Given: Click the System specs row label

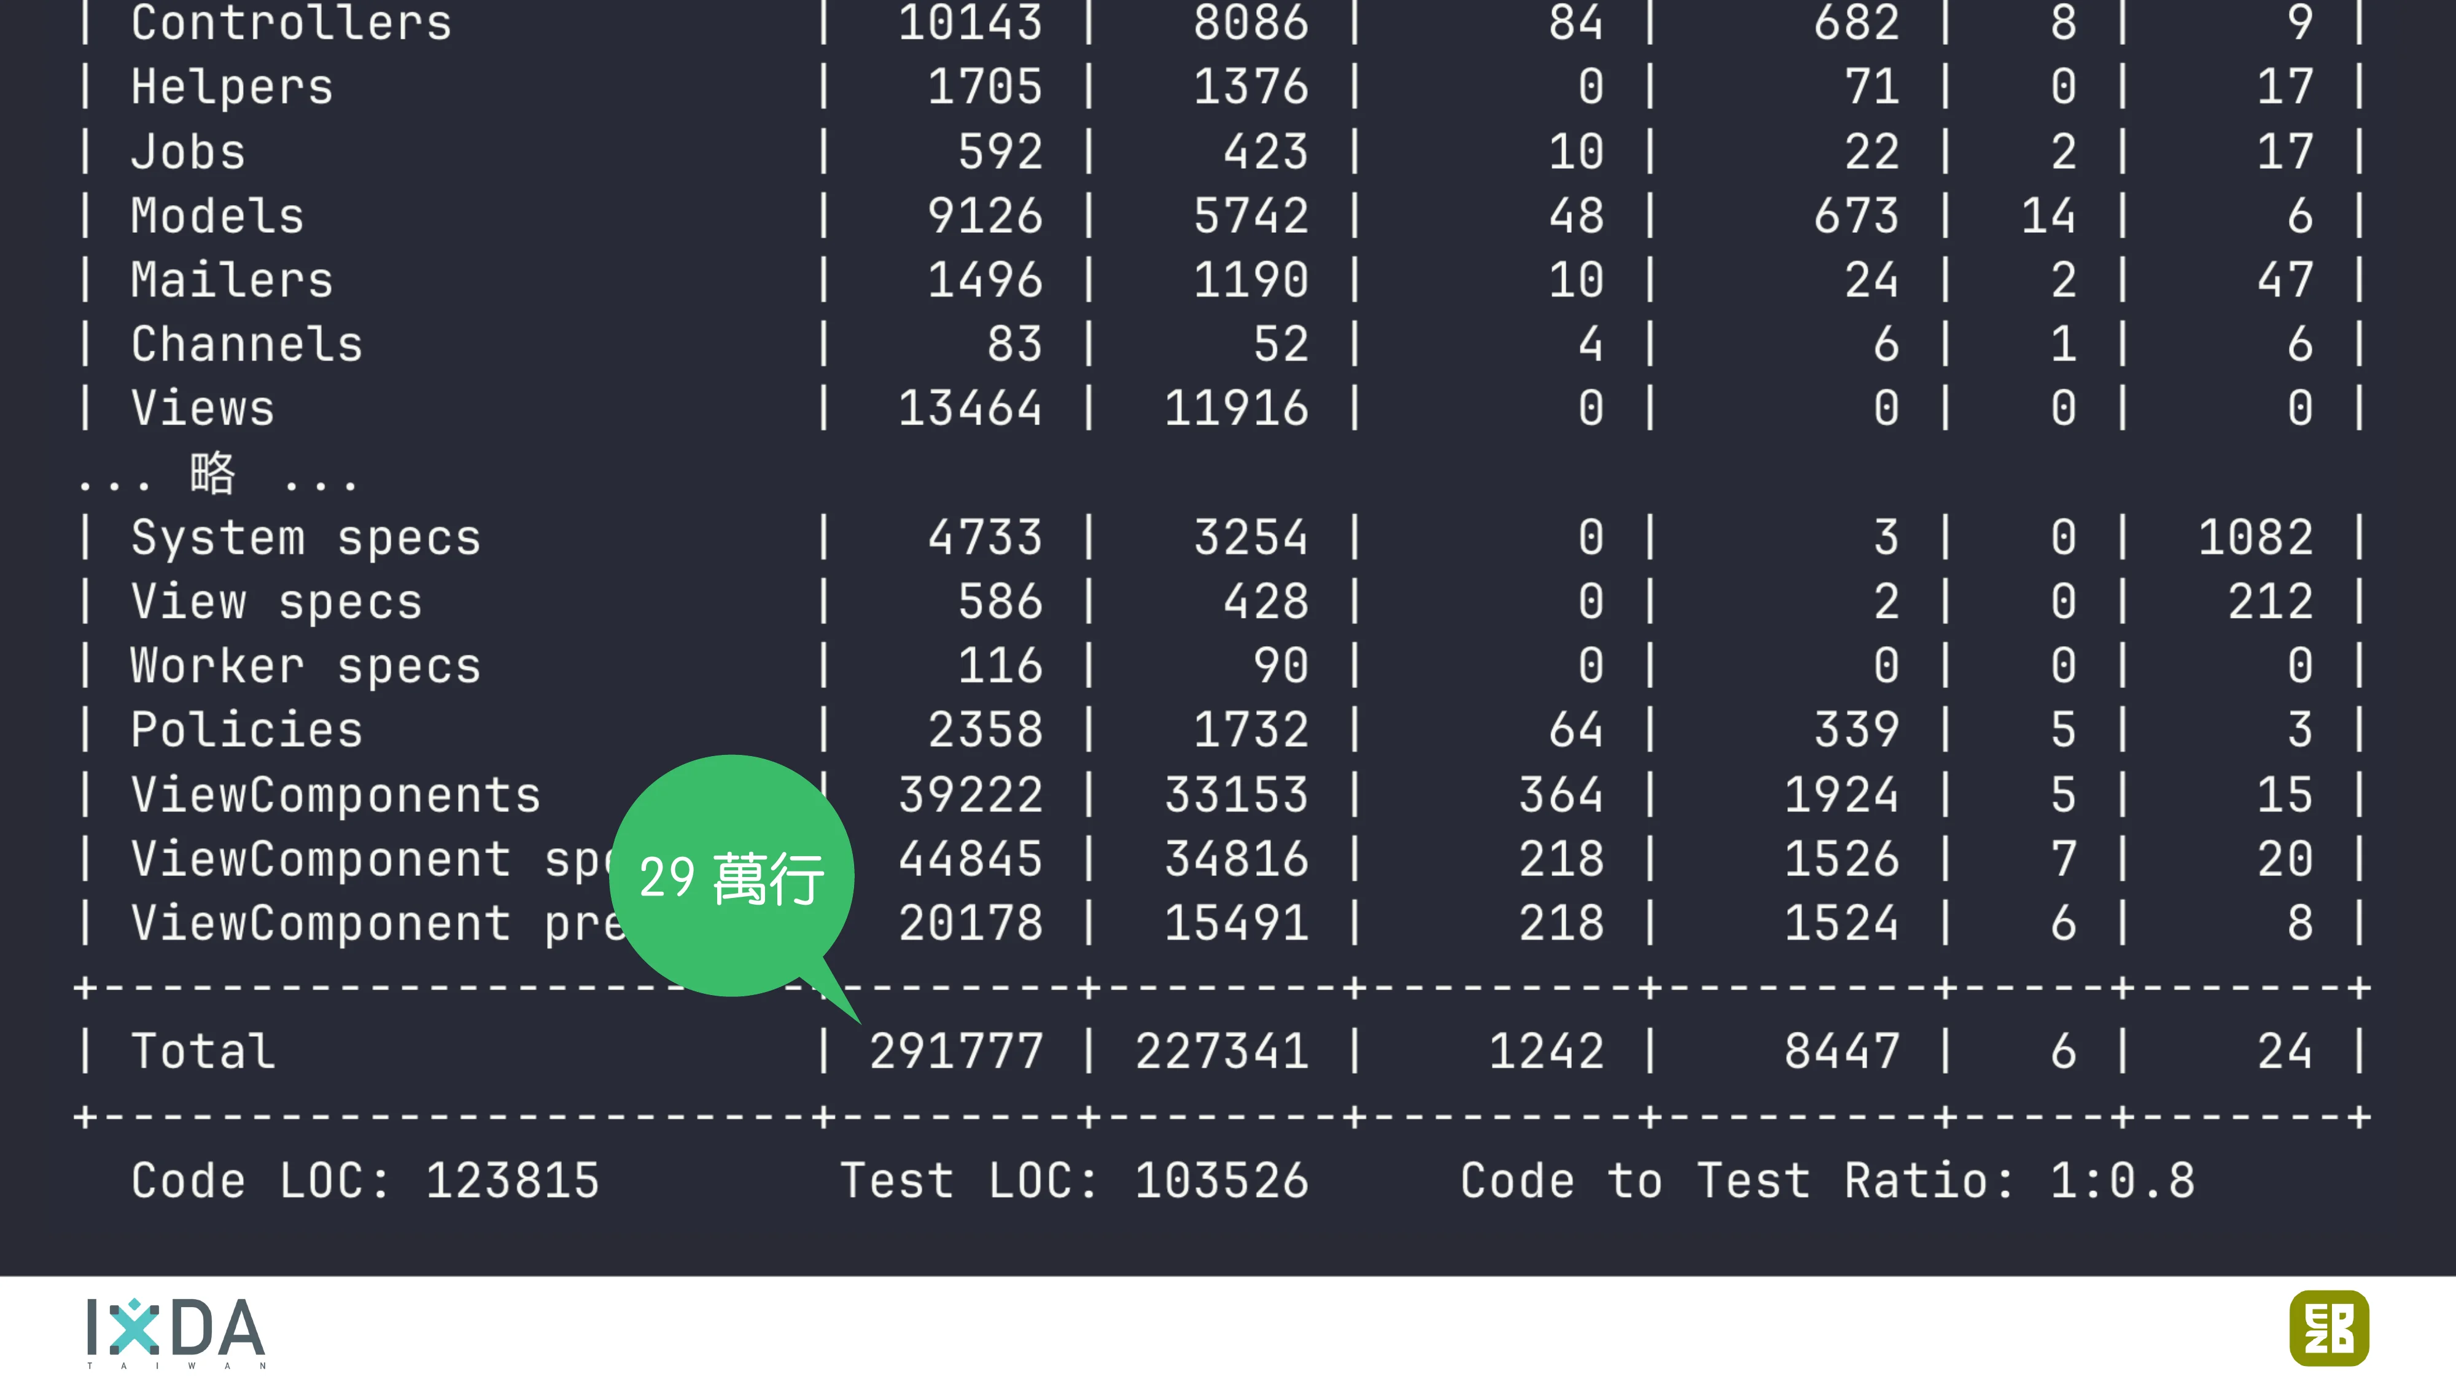Looking at the screenshot, I should tap(305, 537).
